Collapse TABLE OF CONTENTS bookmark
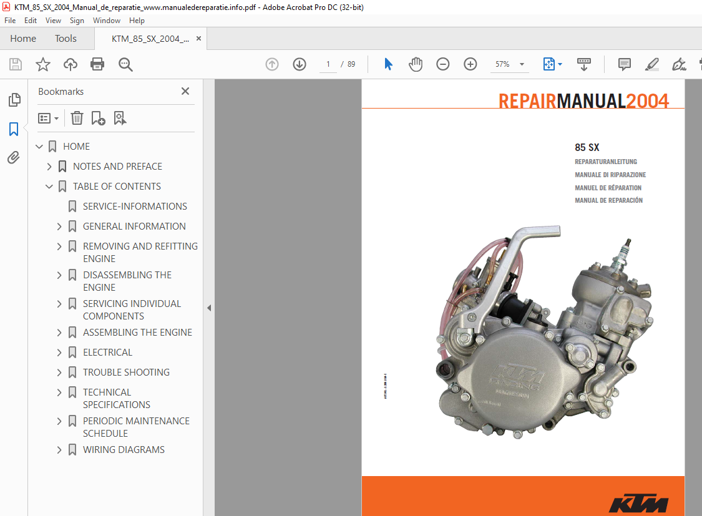Screen dimensions: 702x516 point(49,186)
